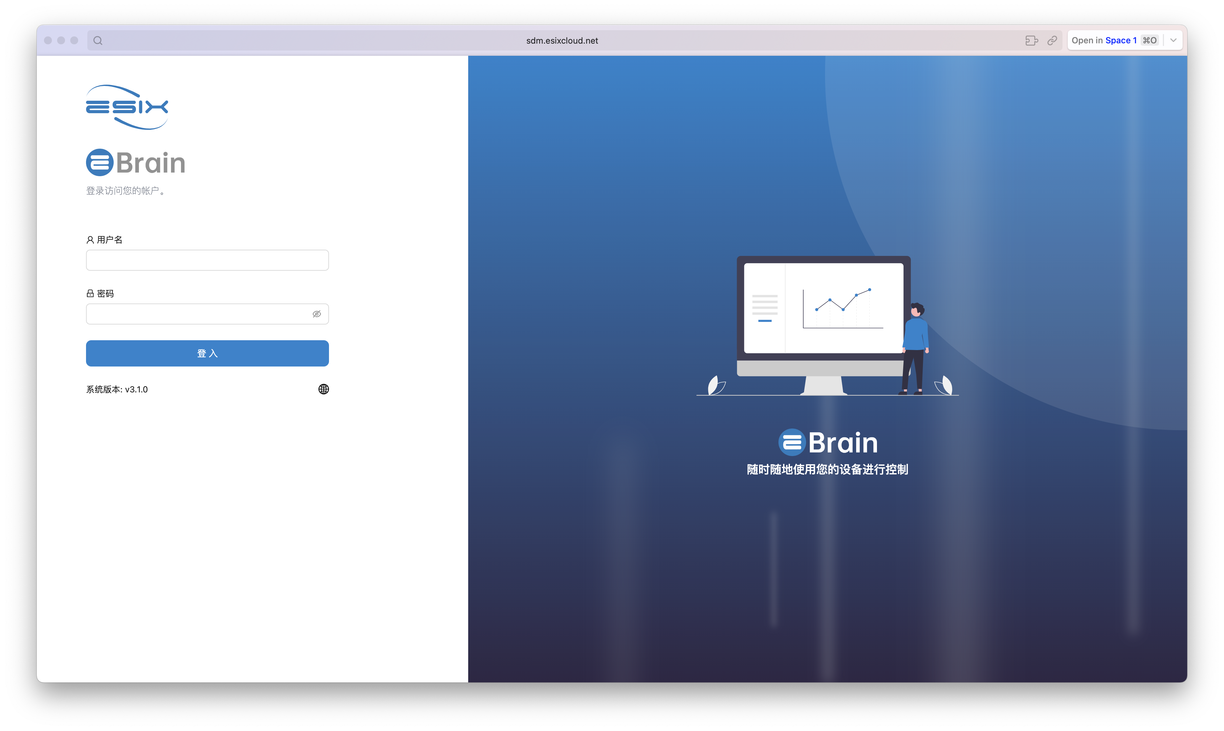Click the sdm.esixcloud.net address bar
1224x731 pixels.
coord(561,40)
